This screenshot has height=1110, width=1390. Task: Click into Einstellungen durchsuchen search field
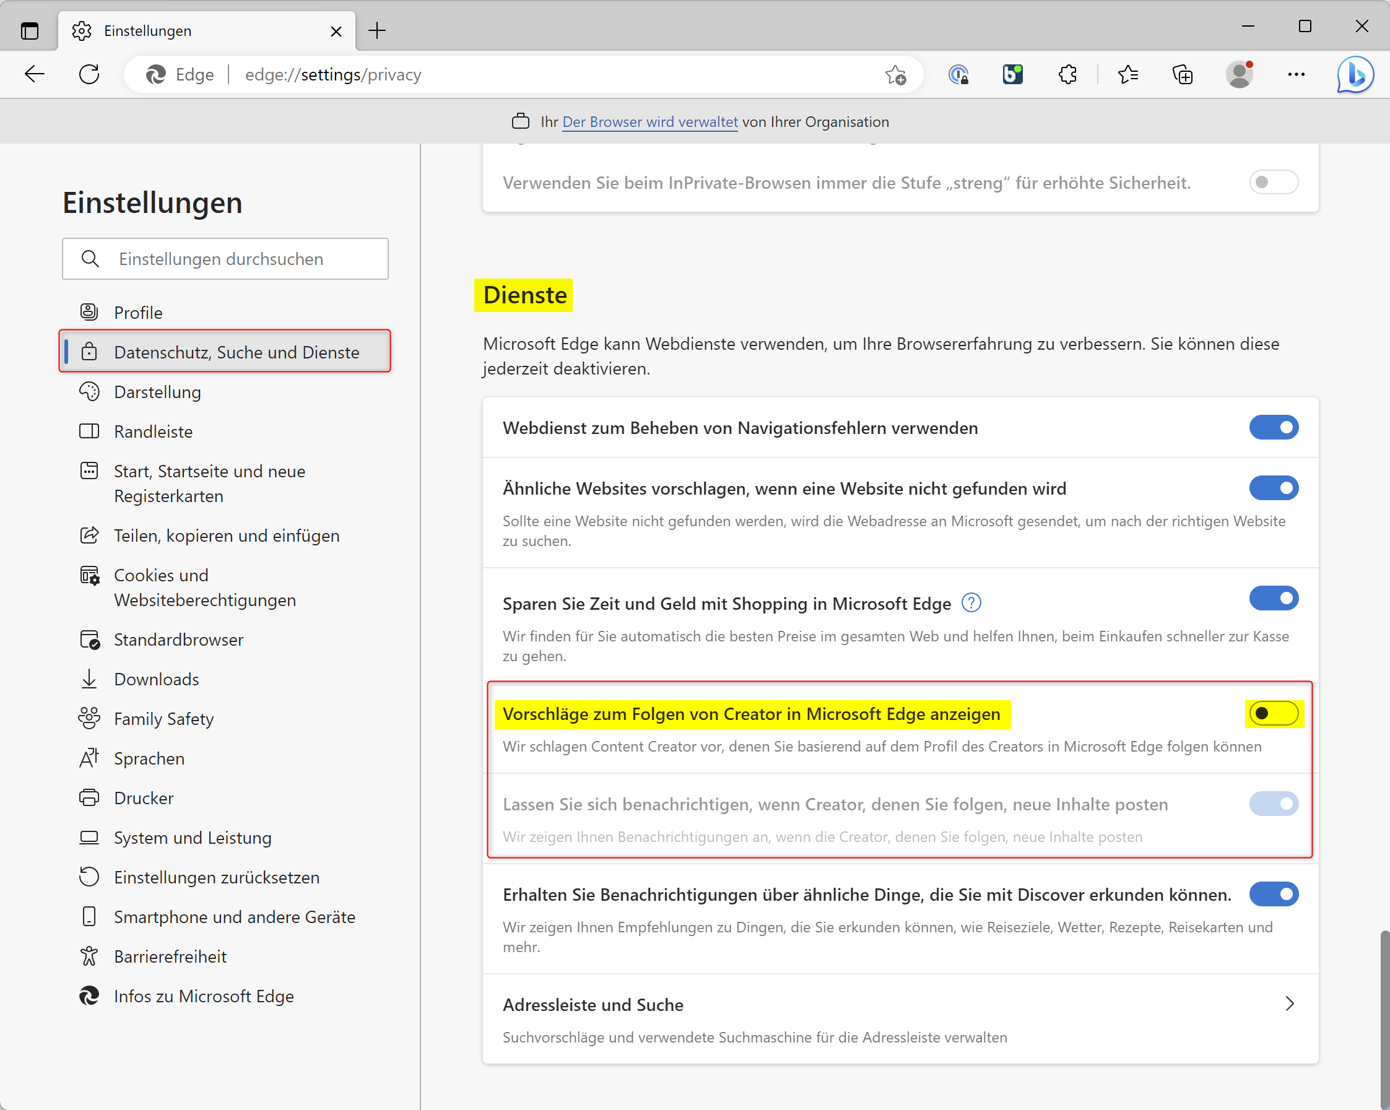click(x=225, y=259)
